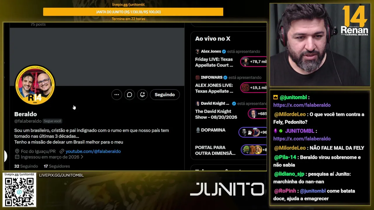This screenshot has width=374, height=210.
Task: Click the @lidiano_sjp chat username
Action: coord(289,174)
